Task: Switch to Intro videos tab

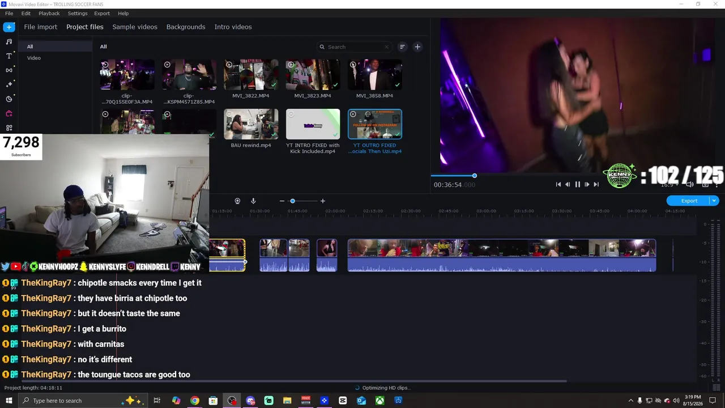Action: click(x=233, y=27)
